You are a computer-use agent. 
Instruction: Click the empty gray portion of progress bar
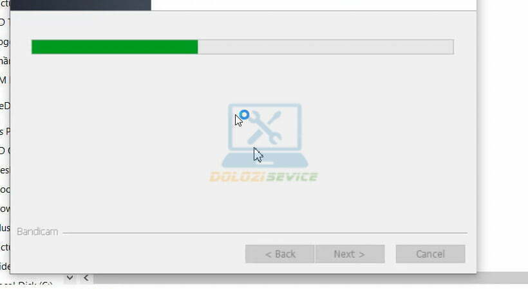pyautogui.click(x=326, y=47)
